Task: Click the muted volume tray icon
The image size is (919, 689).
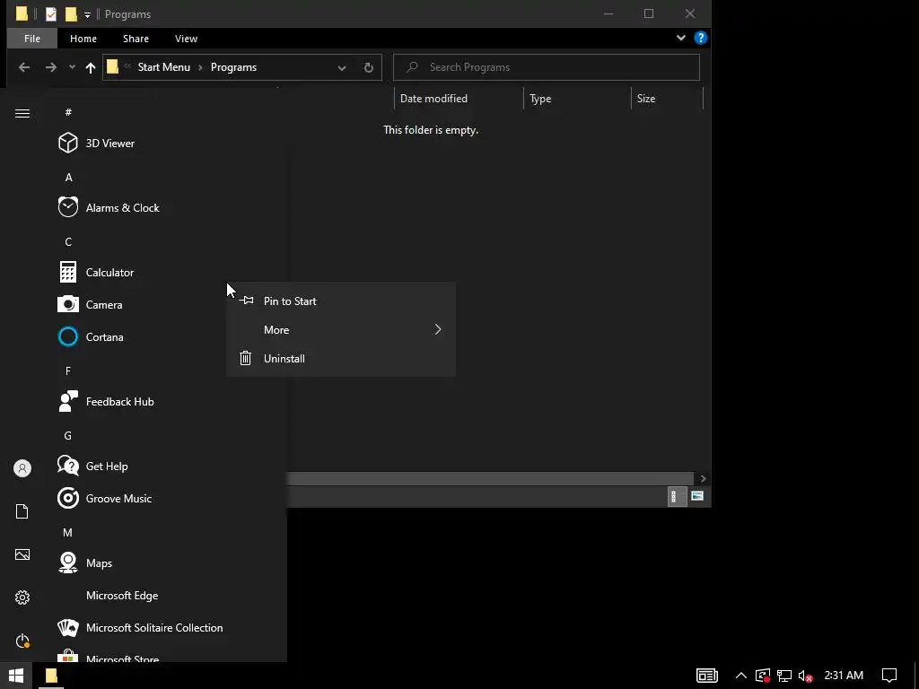Action: 806,676
